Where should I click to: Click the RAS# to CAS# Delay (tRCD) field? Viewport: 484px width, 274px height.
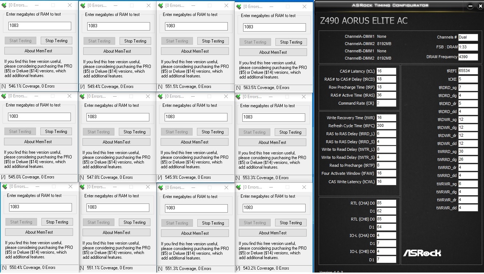[x=386, y=79]
